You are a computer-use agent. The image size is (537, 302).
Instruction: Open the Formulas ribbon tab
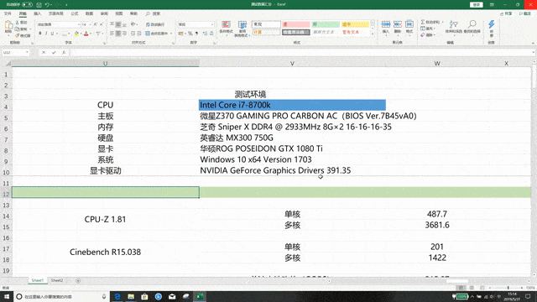[75, 13]
